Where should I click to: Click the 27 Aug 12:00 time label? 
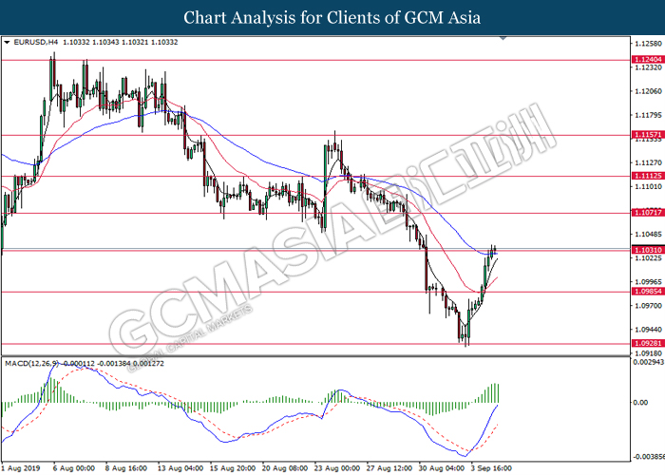coord(389,468)
